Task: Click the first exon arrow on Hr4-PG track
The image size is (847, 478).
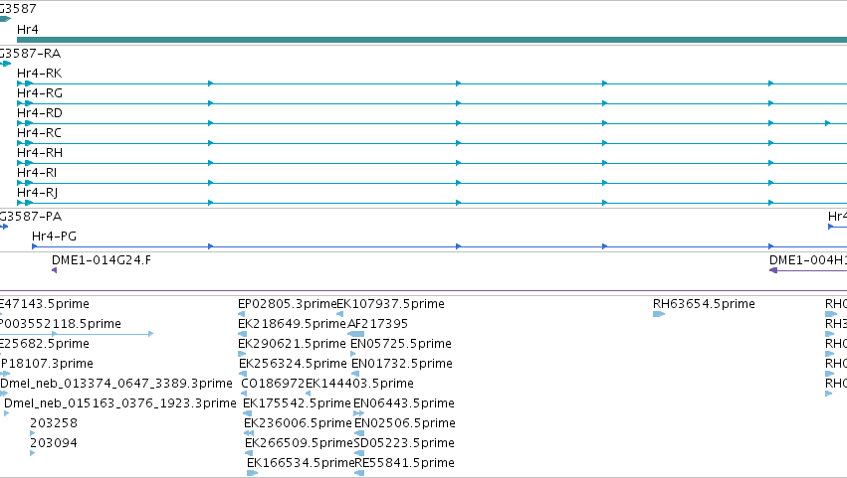Action: point(35,246)
